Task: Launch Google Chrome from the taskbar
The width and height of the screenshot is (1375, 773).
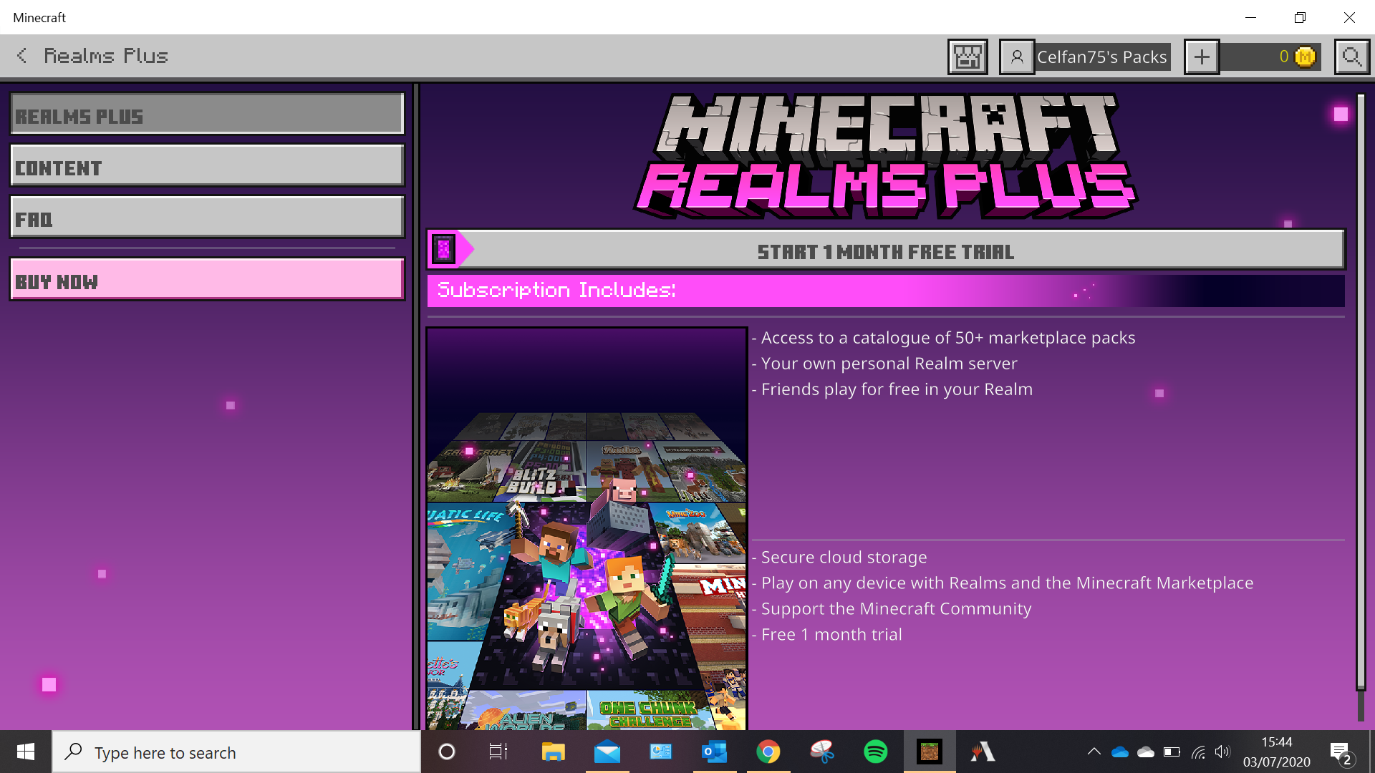Action: point(768,752)
